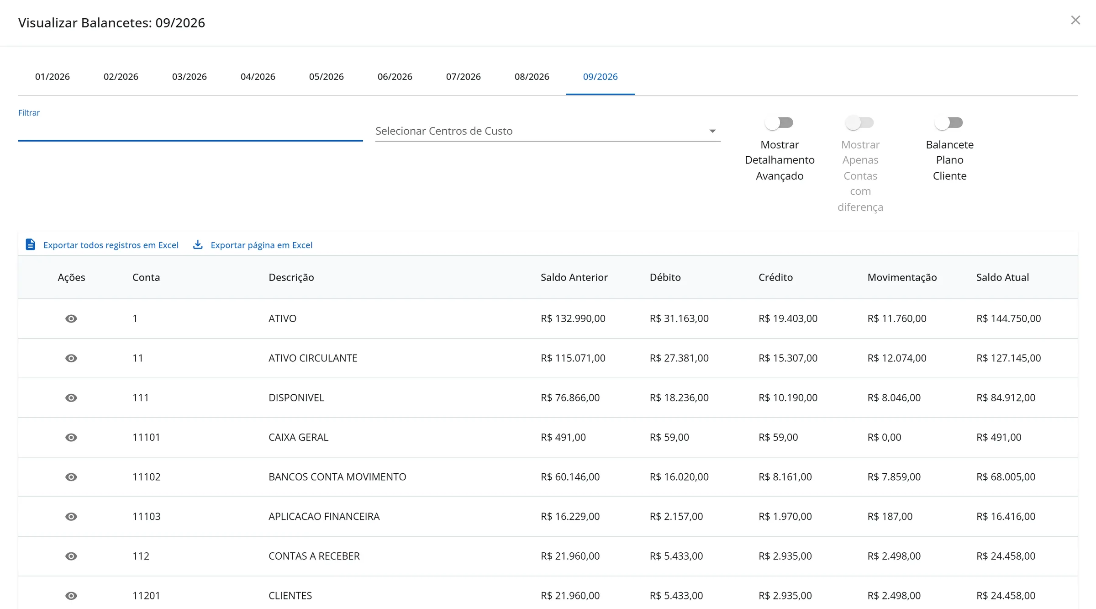Click account number 11102 cell
Screen dimensions: 1096x609
click(x=147, y=477)
